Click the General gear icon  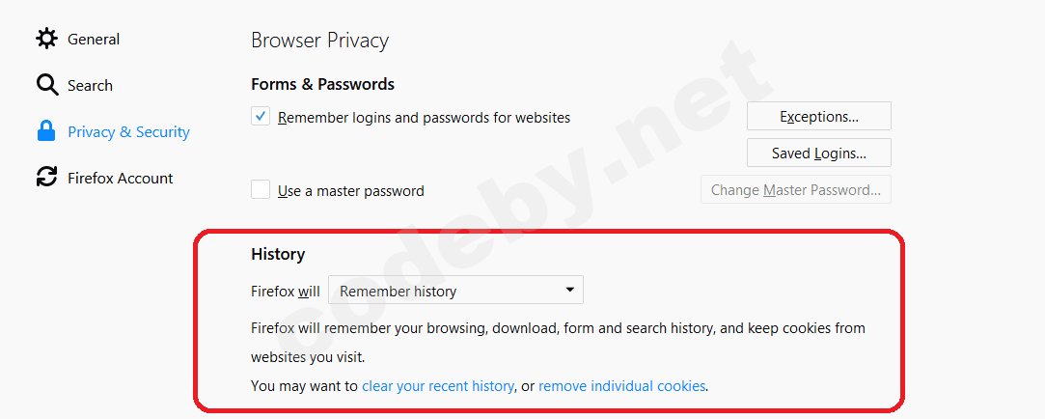point(46,39)
